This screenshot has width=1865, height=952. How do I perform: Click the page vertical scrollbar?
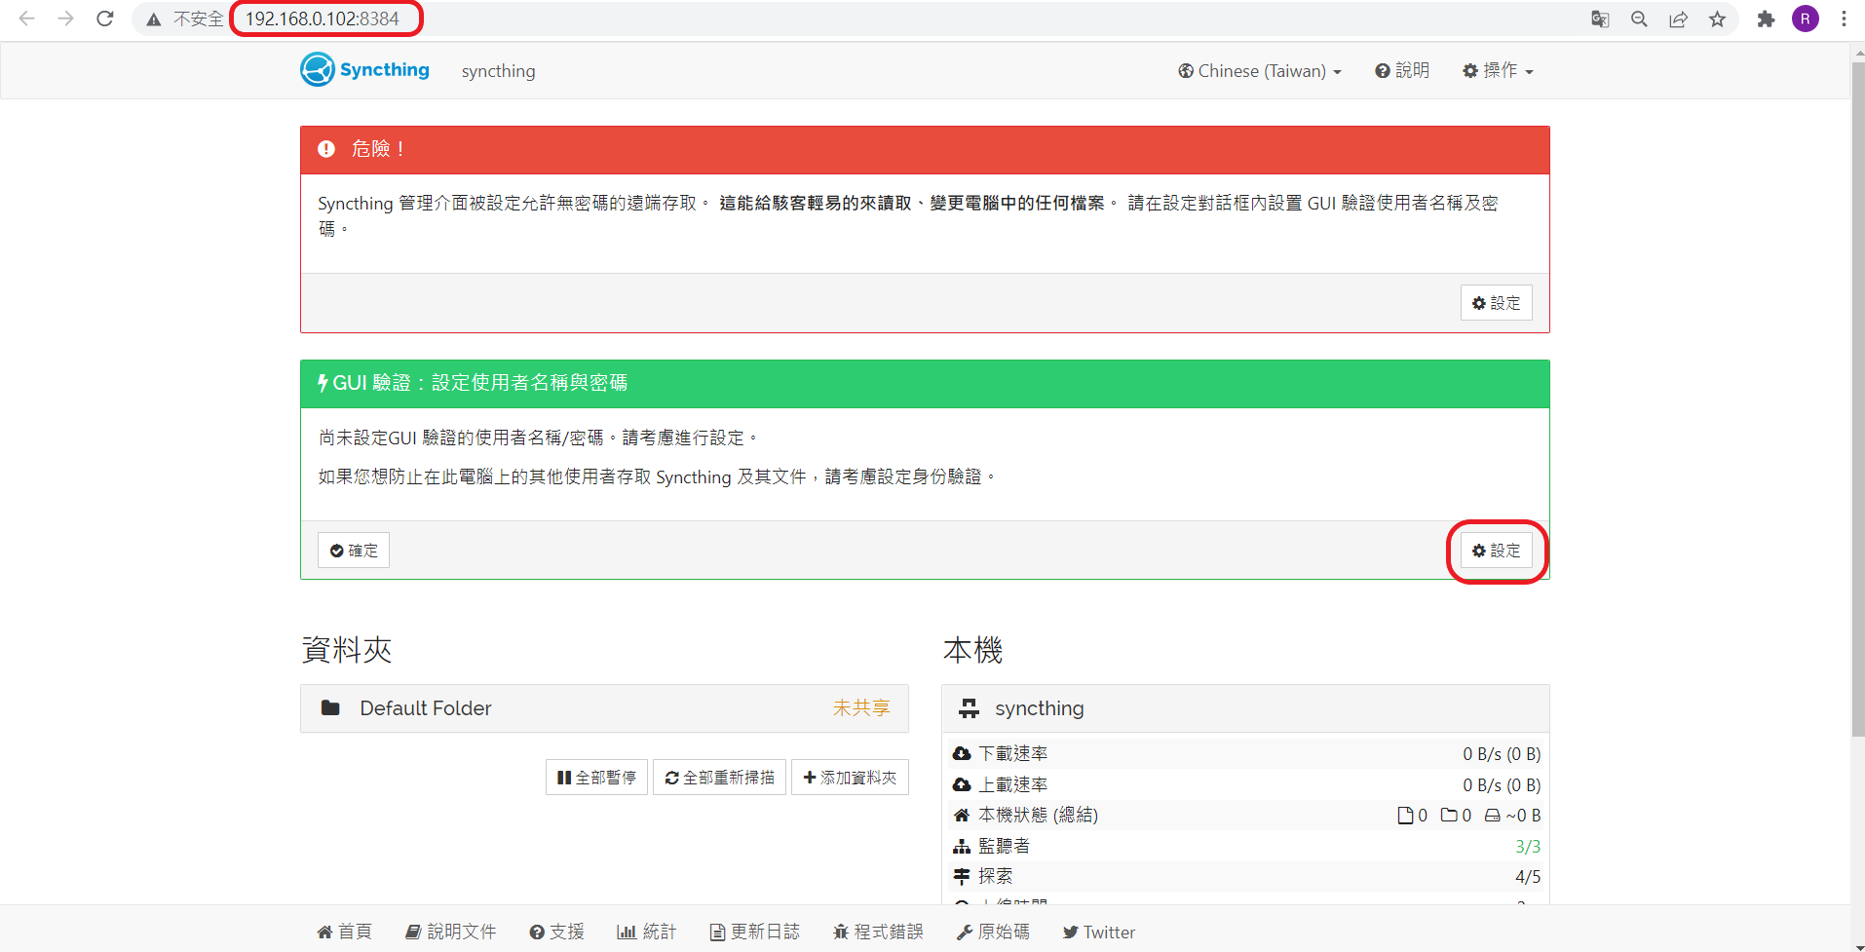click(1857, 400)
